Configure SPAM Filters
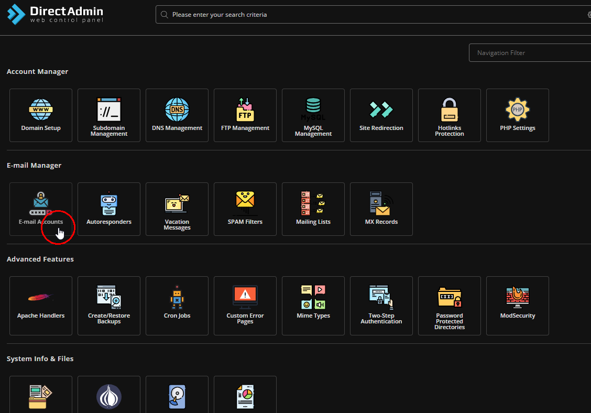The image size is (591, 413). point(245,209)
